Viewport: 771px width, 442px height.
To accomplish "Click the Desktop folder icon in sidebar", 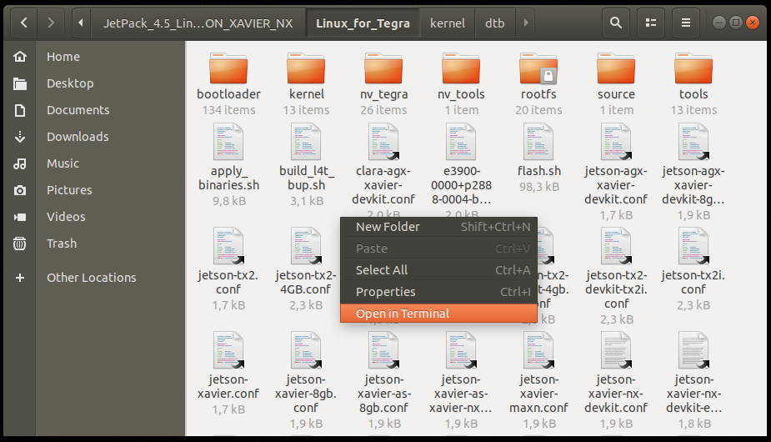I will pyautogui.click(x=20, y=83).
